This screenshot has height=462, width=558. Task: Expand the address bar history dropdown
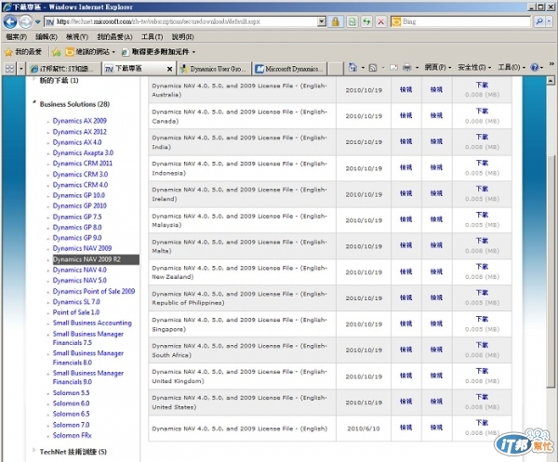click(x=322, y=21)
